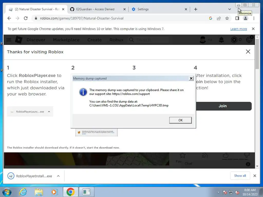Open the last taskbar application icon
This screenshot has width=263, height=197.
click(x=86, y=192)
